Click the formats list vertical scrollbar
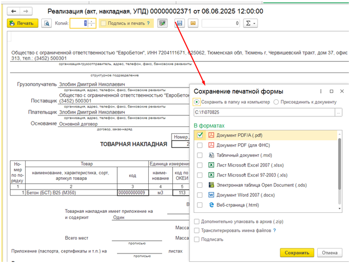This screenshot has height=263, width=350. [x=339, y=164]
